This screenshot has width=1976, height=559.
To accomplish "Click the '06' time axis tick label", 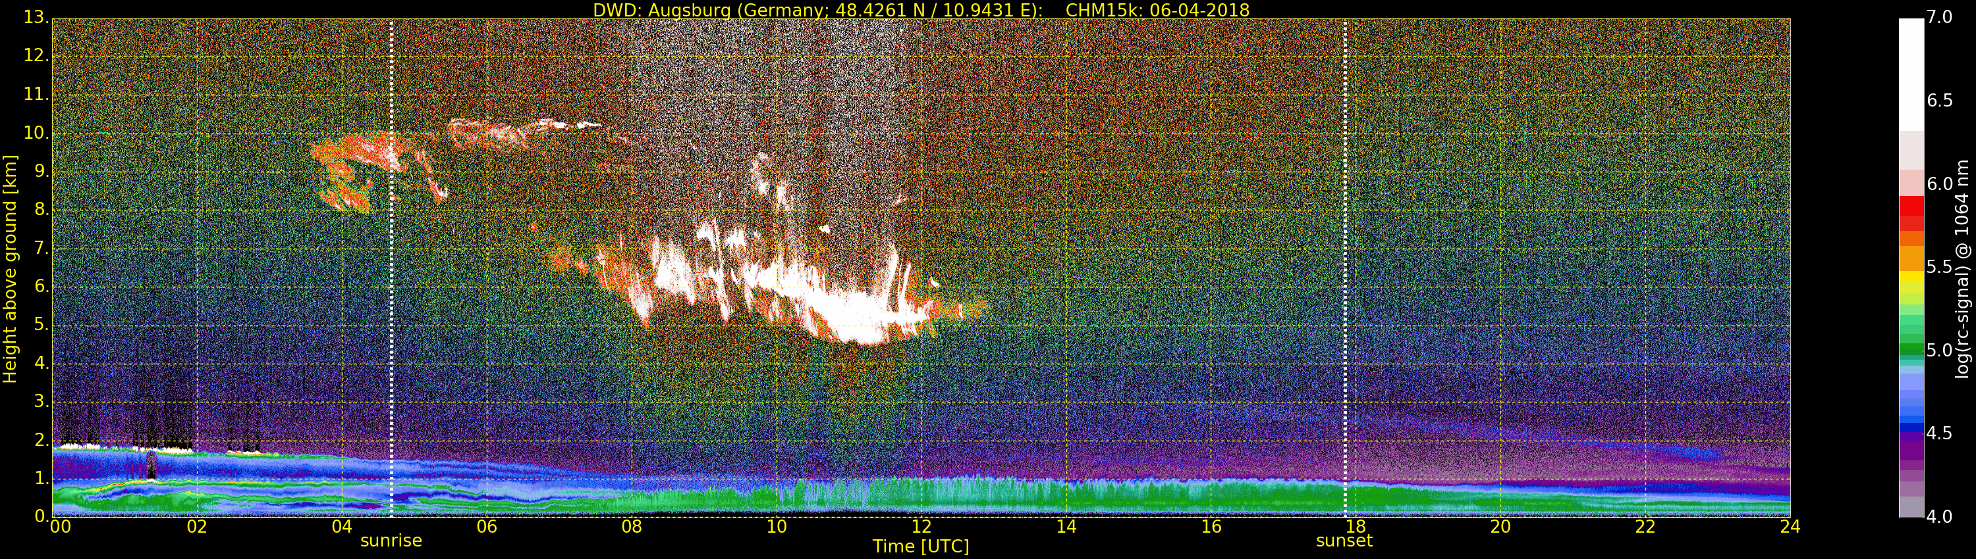I will (x=487, y=527).
